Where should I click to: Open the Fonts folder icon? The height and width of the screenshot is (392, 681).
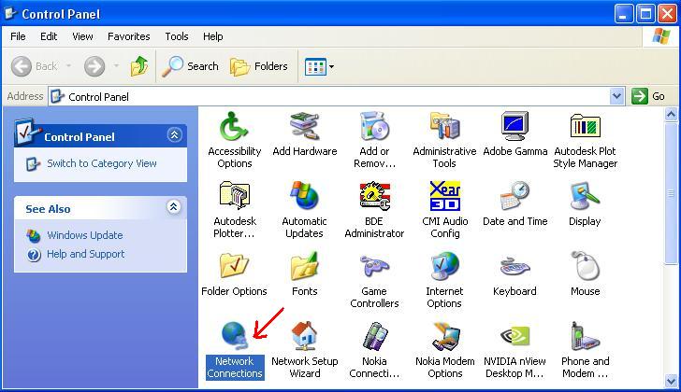click(304, 267)
